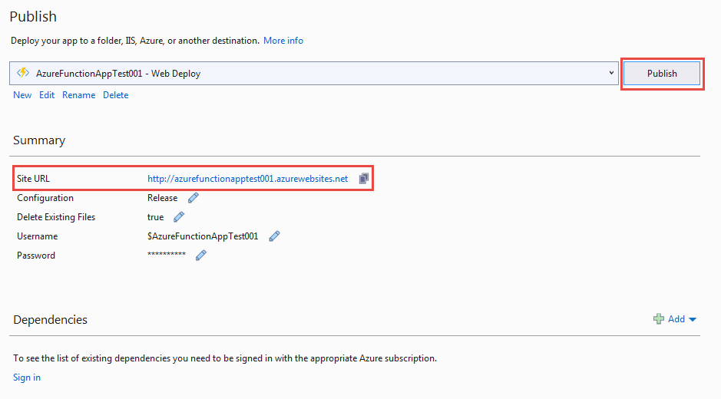Click the 'Delete Existing Files' label
Image resolution: width=721 pixels, height=399 pixels.
[56, 217]
